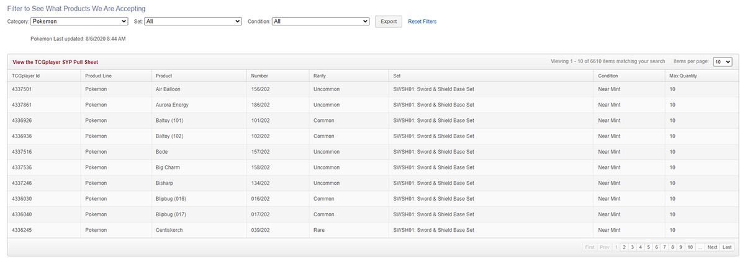Open the Category dropdown set to Pokemon
The image size is (745, 264).
coord(79,21)
